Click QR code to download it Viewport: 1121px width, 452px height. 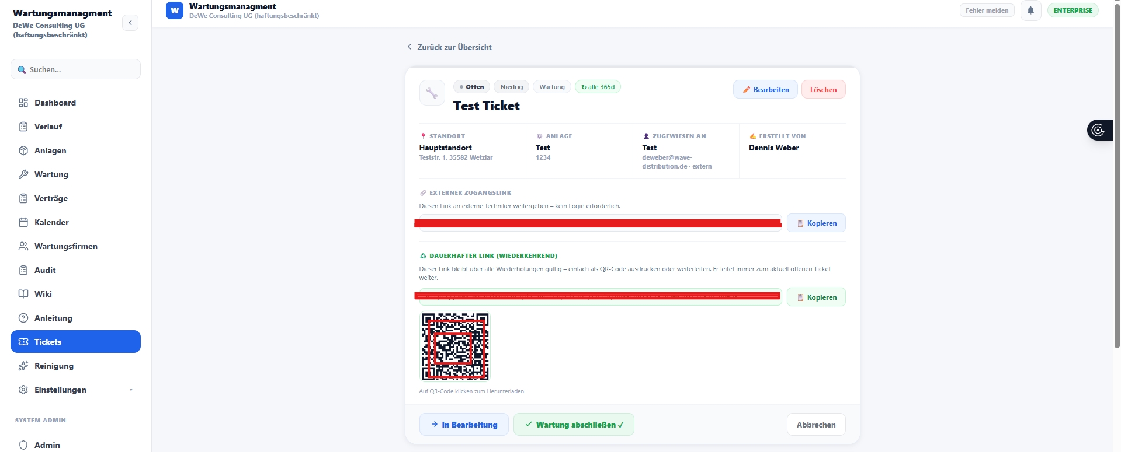pyautogui.click(x=455, y=346)
